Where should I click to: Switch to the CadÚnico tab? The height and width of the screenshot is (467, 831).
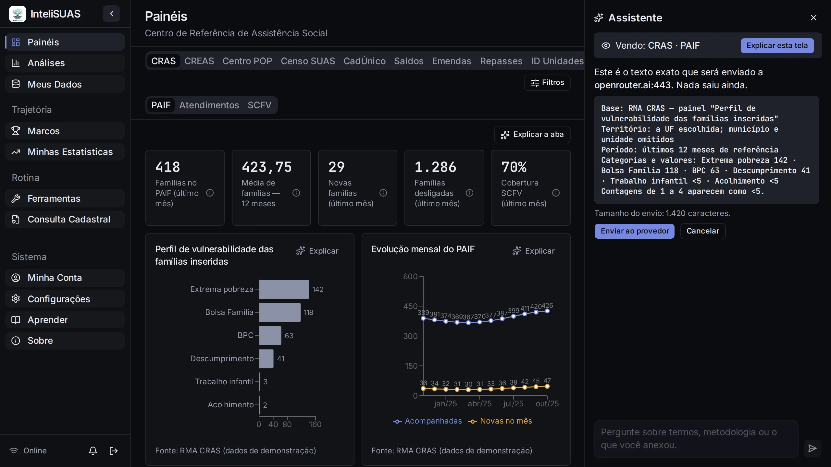[365, 61]
